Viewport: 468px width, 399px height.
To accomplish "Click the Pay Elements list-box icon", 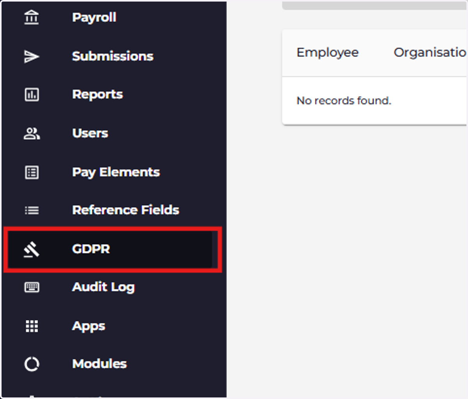I will point(32,172).
